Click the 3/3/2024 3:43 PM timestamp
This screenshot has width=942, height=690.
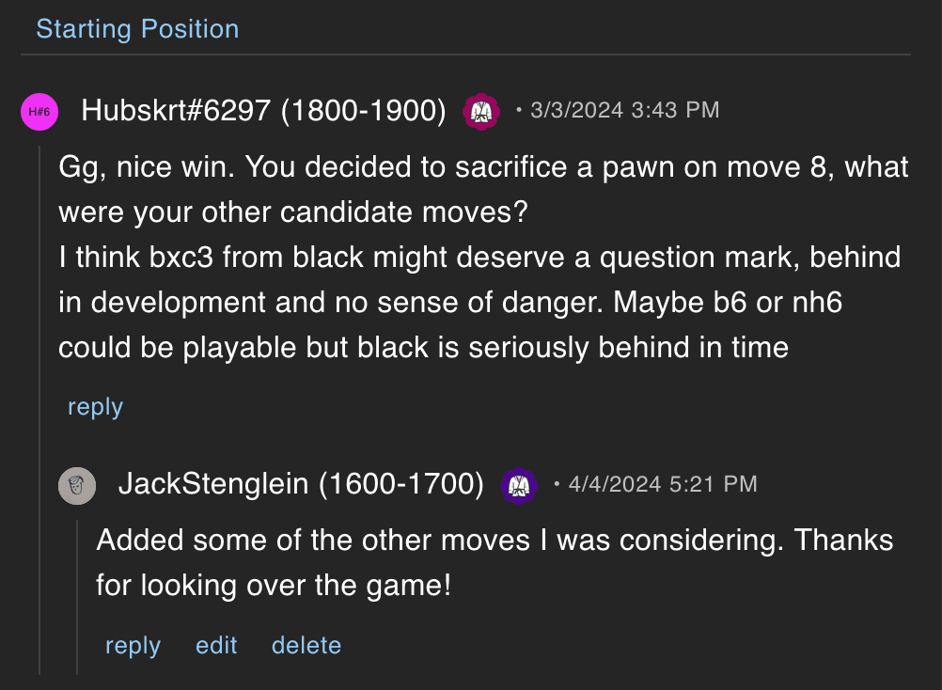623,110
